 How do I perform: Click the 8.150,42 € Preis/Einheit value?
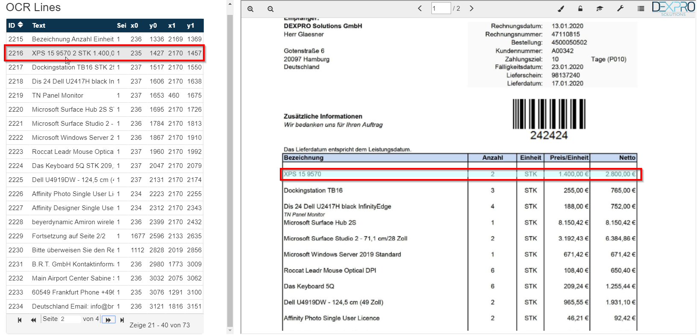[573, 222]
